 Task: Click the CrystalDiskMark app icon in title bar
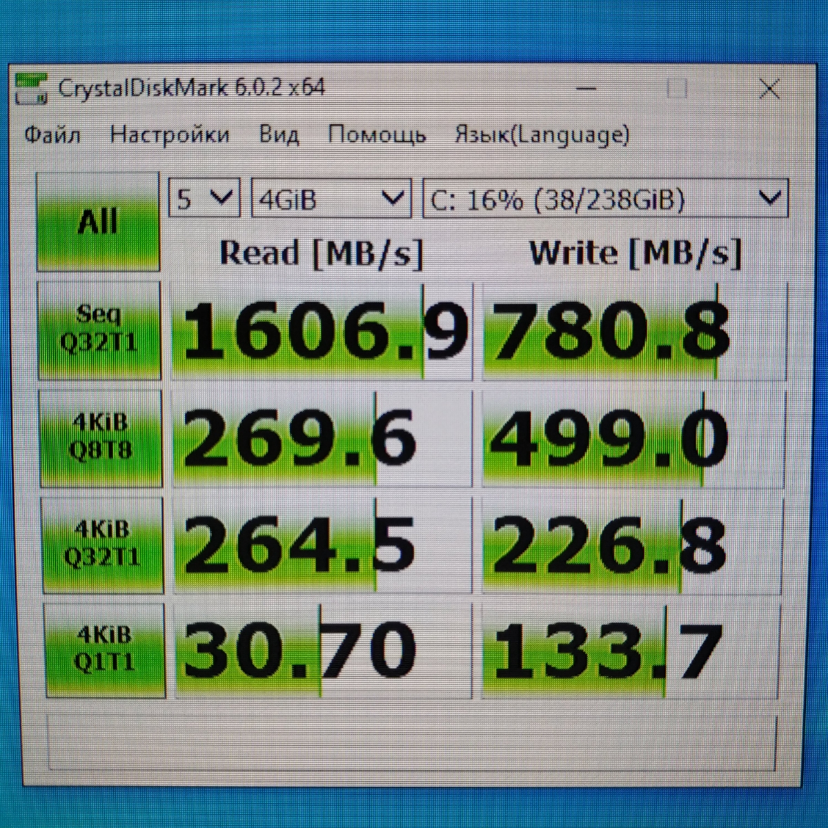(32, 88)
